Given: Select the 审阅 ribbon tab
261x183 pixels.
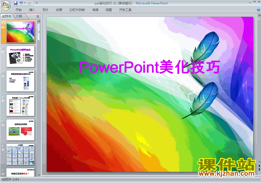Looking at the screenshot, I should coord(95,10).
